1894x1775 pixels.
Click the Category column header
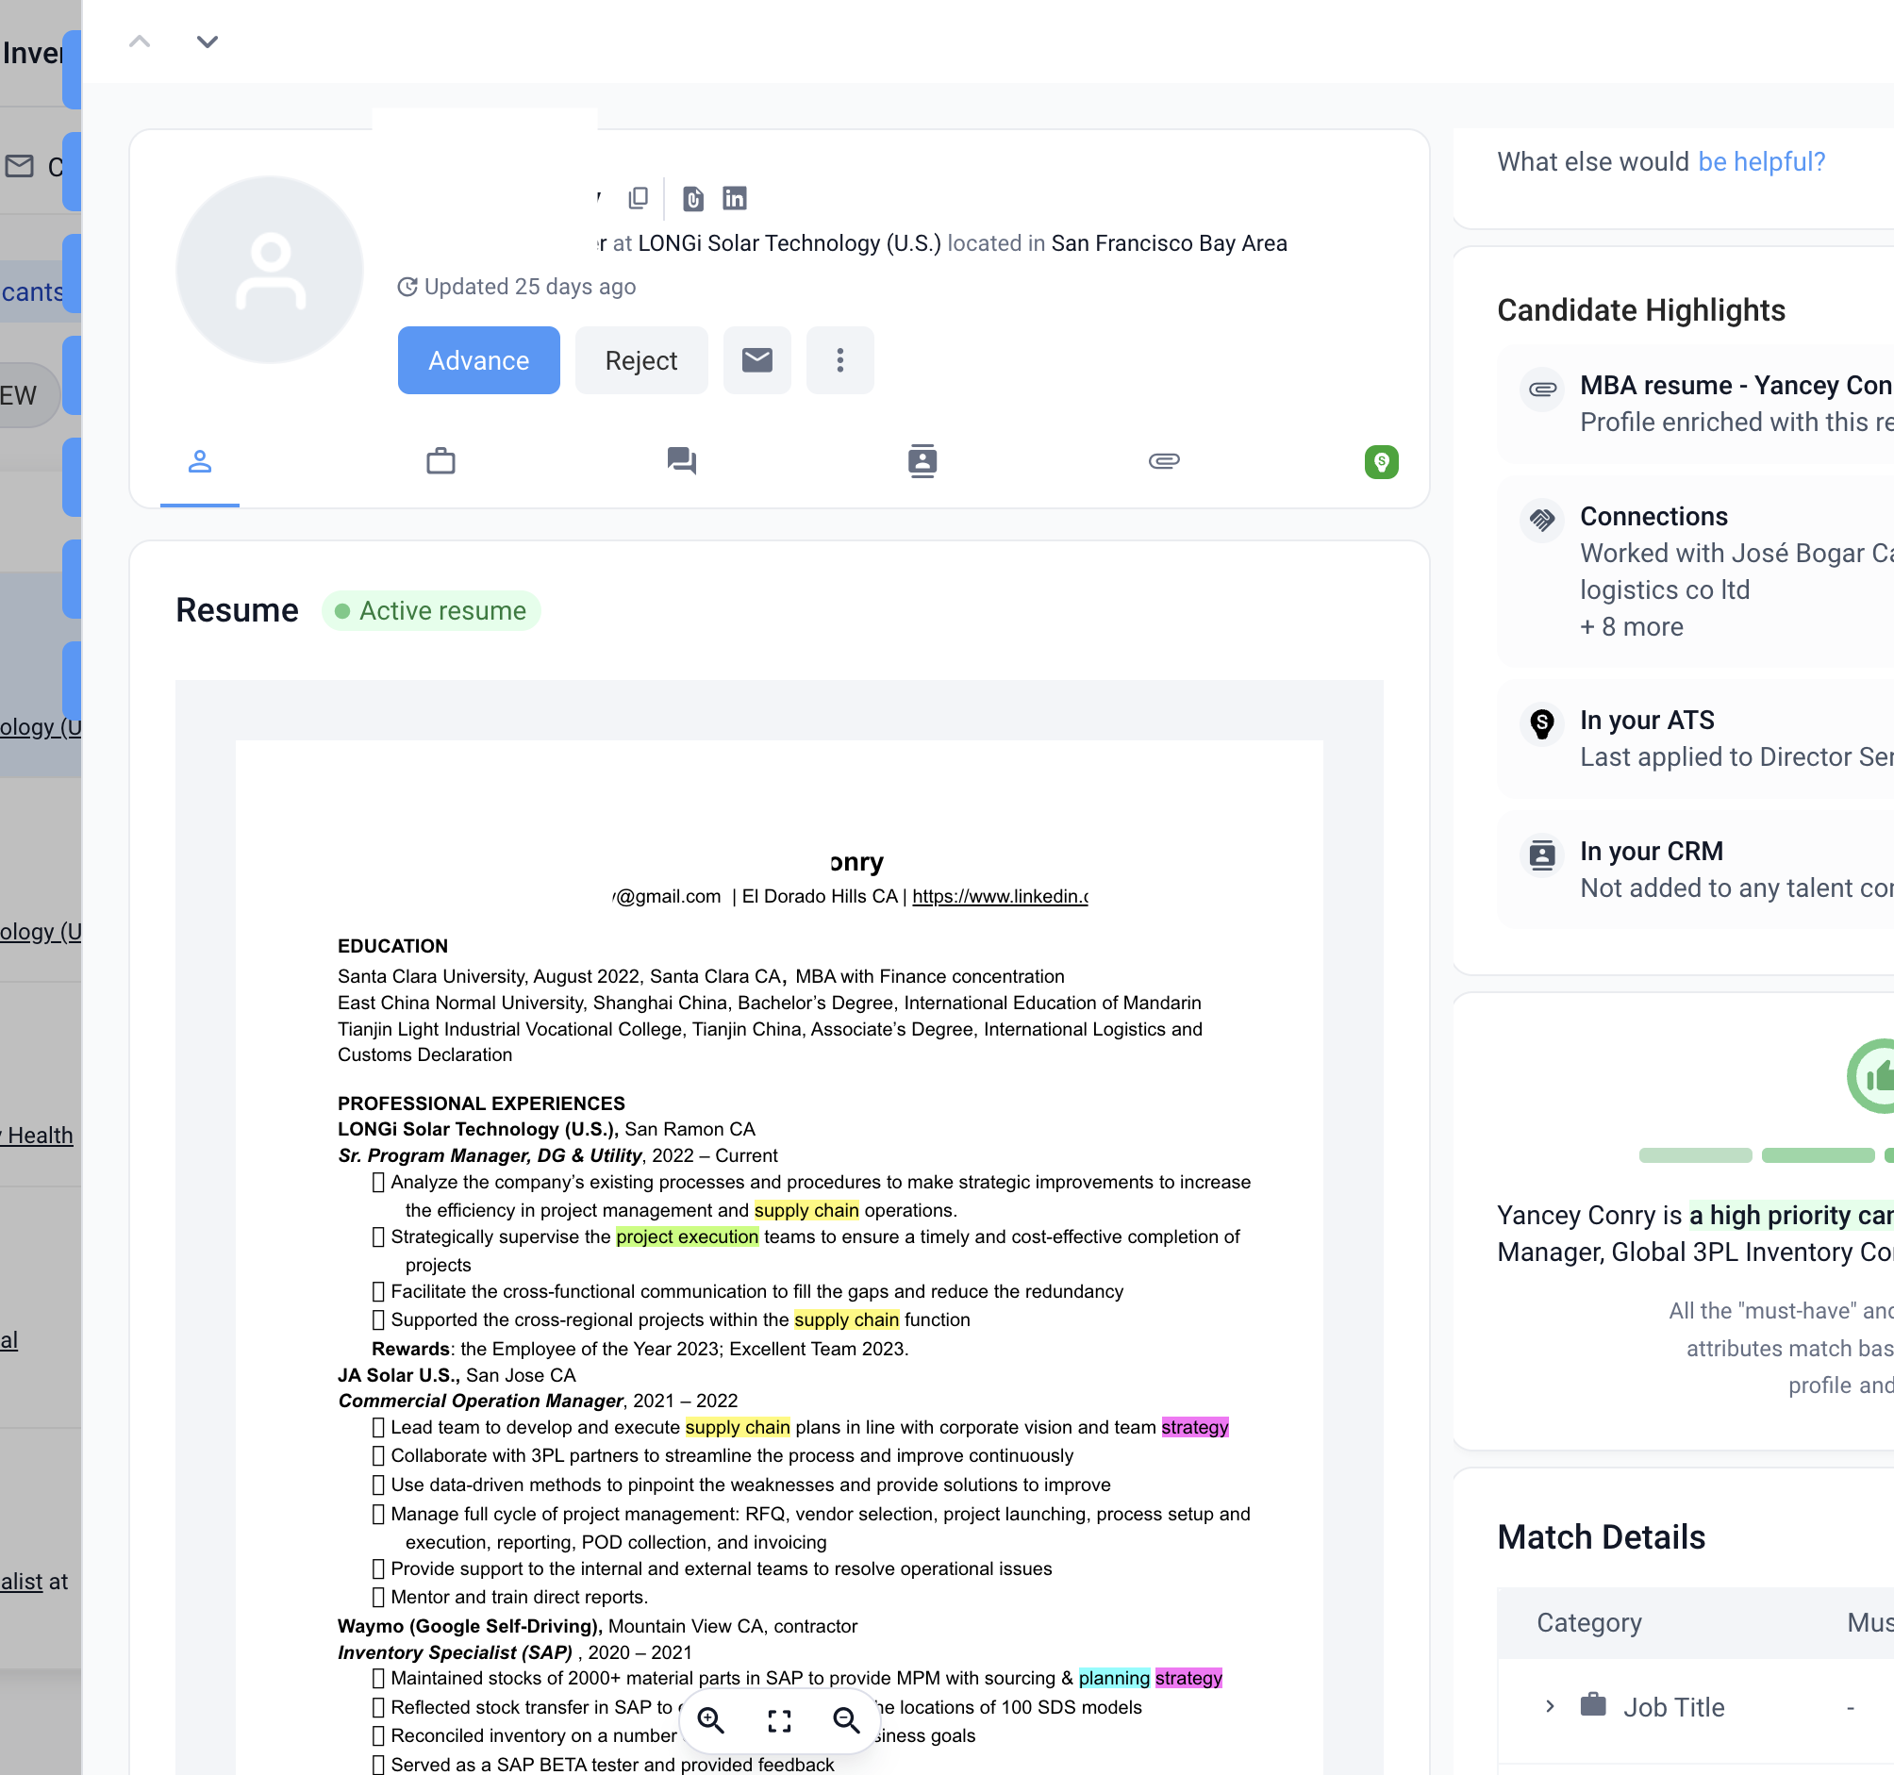1589,1622
